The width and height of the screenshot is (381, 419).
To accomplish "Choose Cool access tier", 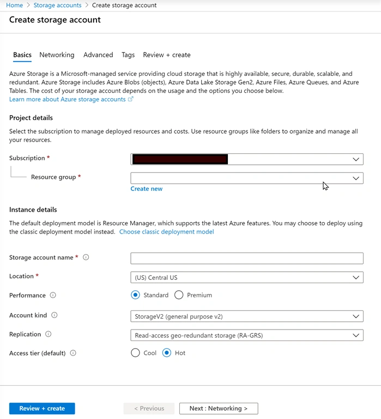I will click(x=135, y=353).
